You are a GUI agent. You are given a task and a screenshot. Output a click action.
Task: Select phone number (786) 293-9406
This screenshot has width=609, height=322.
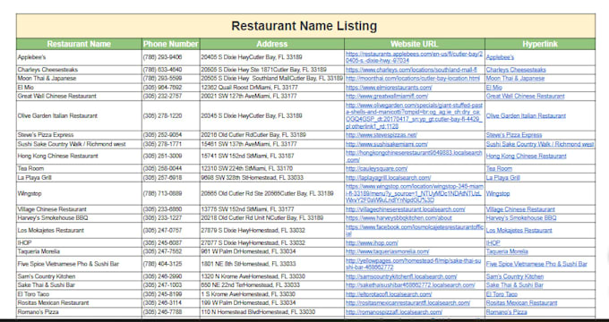click(x=162, y=57)
